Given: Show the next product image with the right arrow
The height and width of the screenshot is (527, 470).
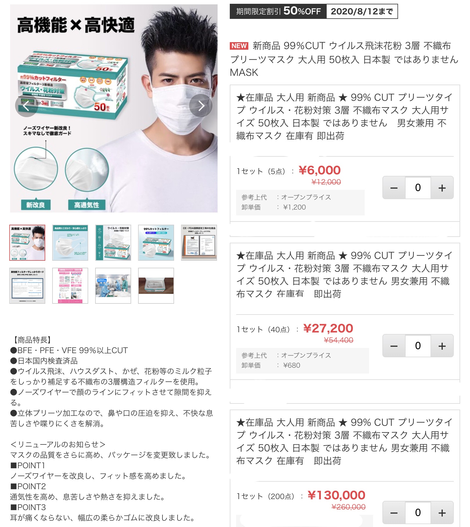Looking at the screenshot, I should [x=201, y=106].
